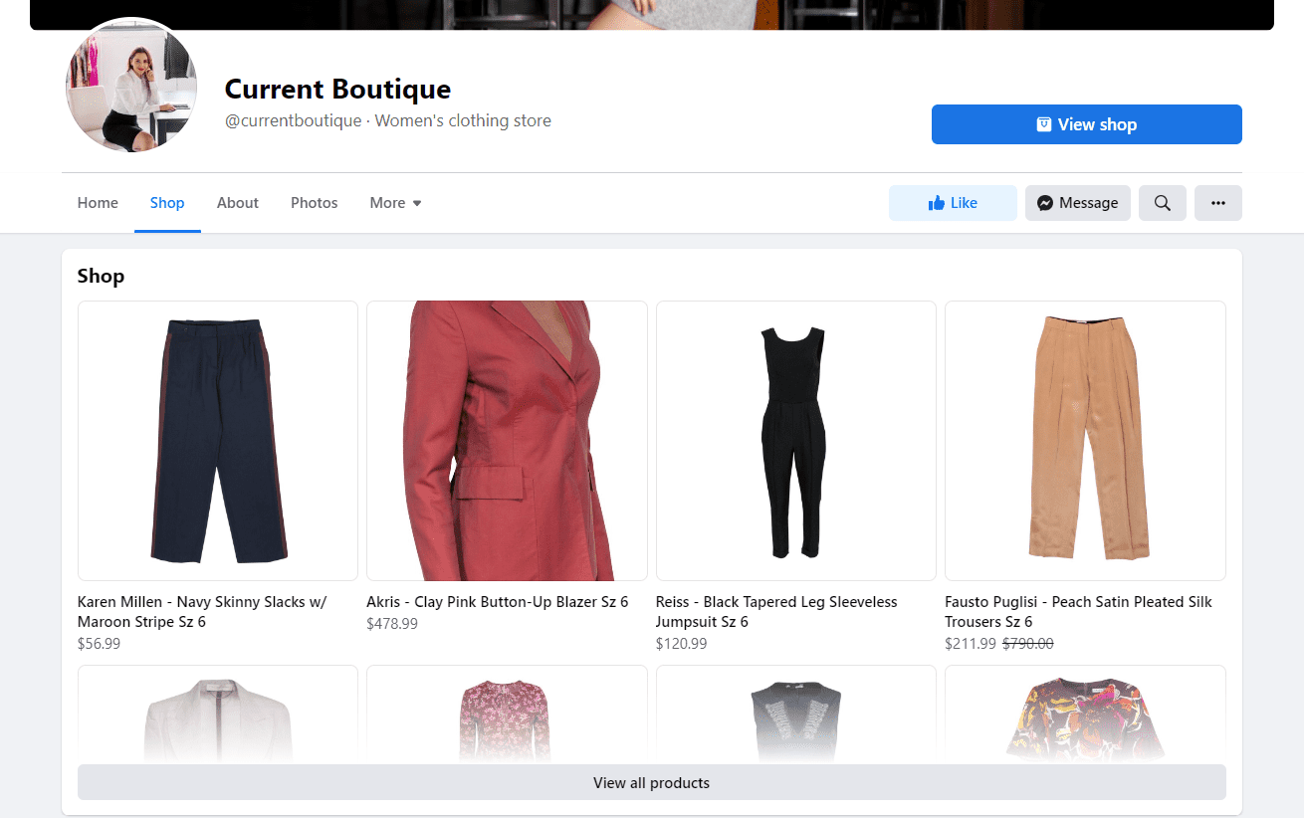Click View all products
Viewport: 1304px width, 818px height.
point(651,782)
